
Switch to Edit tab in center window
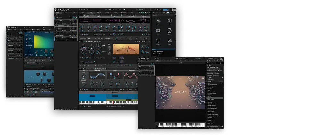point(91,13)
